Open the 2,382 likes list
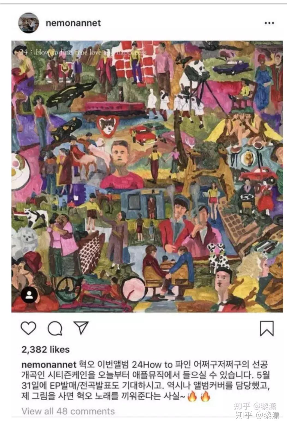Viewport: 287px width, 427px height. tap(45, 350)
